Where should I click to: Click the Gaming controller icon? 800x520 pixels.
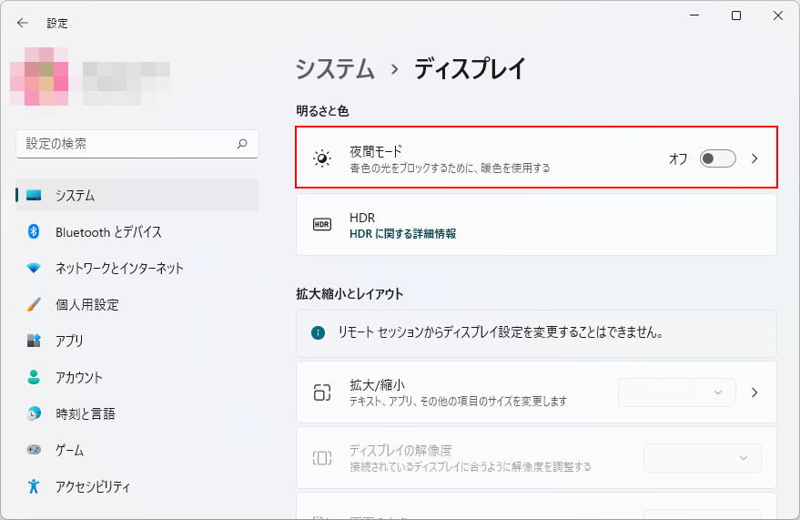point(35,450)
